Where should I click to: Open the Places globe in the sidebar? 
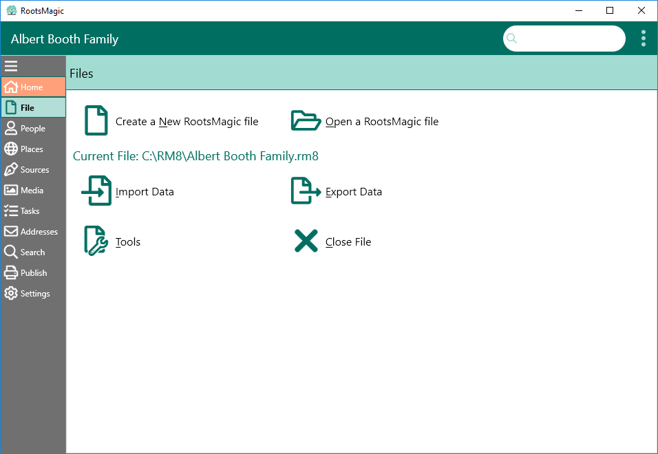tap(33, 149)
